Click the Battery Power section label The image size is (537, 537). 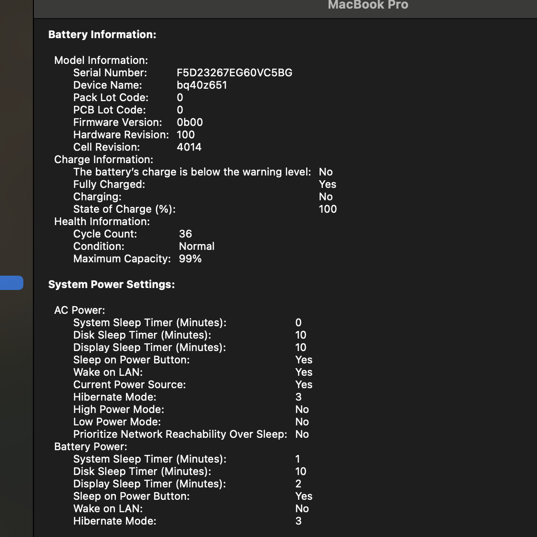tap(91, 446)
